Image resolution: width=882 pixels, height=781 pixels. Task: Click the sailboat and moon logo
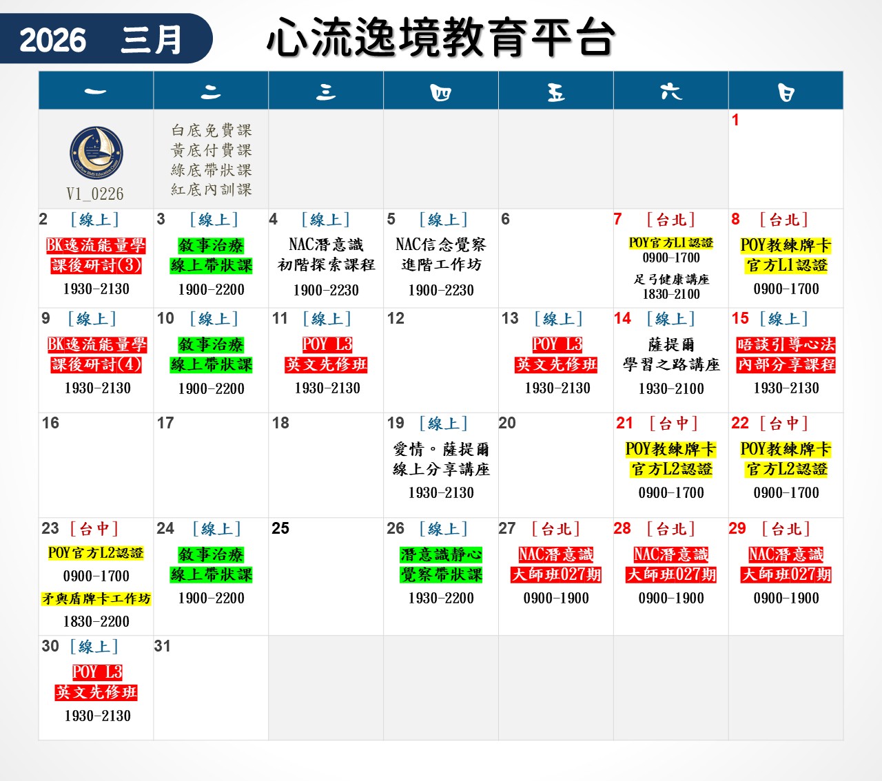pyautogui.click(x=96, y=153)
